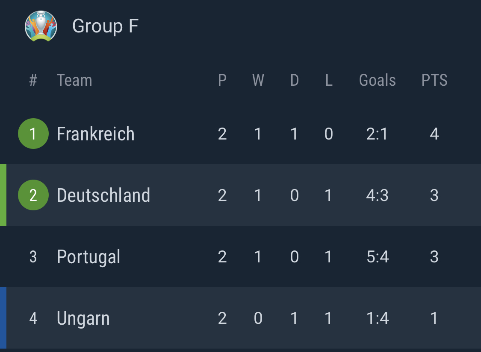Click Deutschland's 4:3 goals value
Image resolution: width=481 pixels, height=352 pixels.
[x=377, y=195]
